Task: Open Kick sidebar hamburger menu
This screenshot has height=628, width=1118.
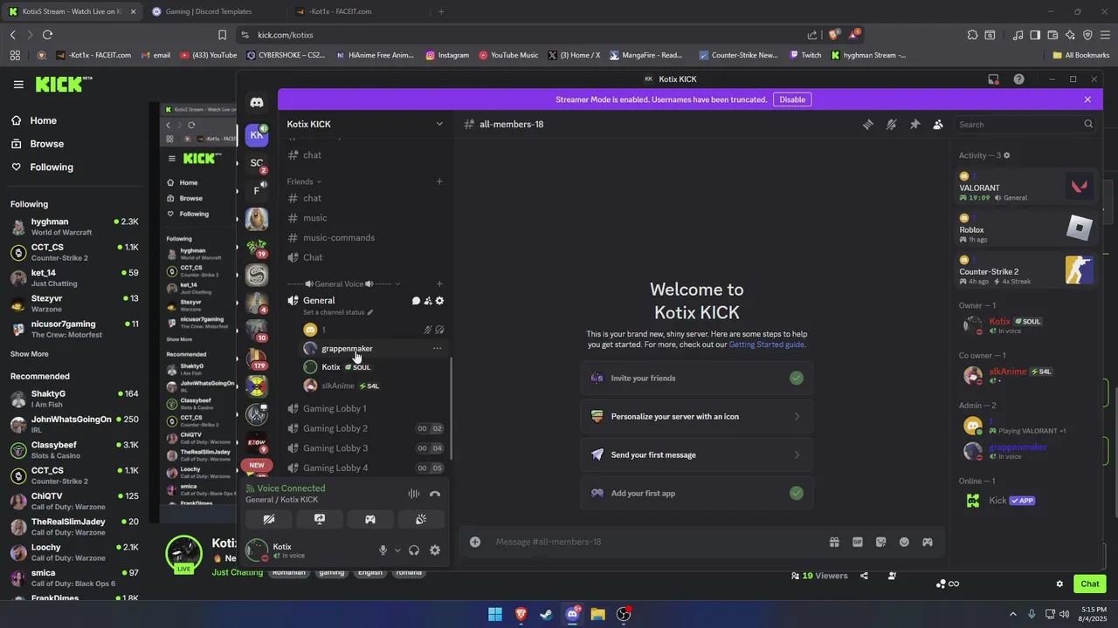Action: (x=18, y=85)
